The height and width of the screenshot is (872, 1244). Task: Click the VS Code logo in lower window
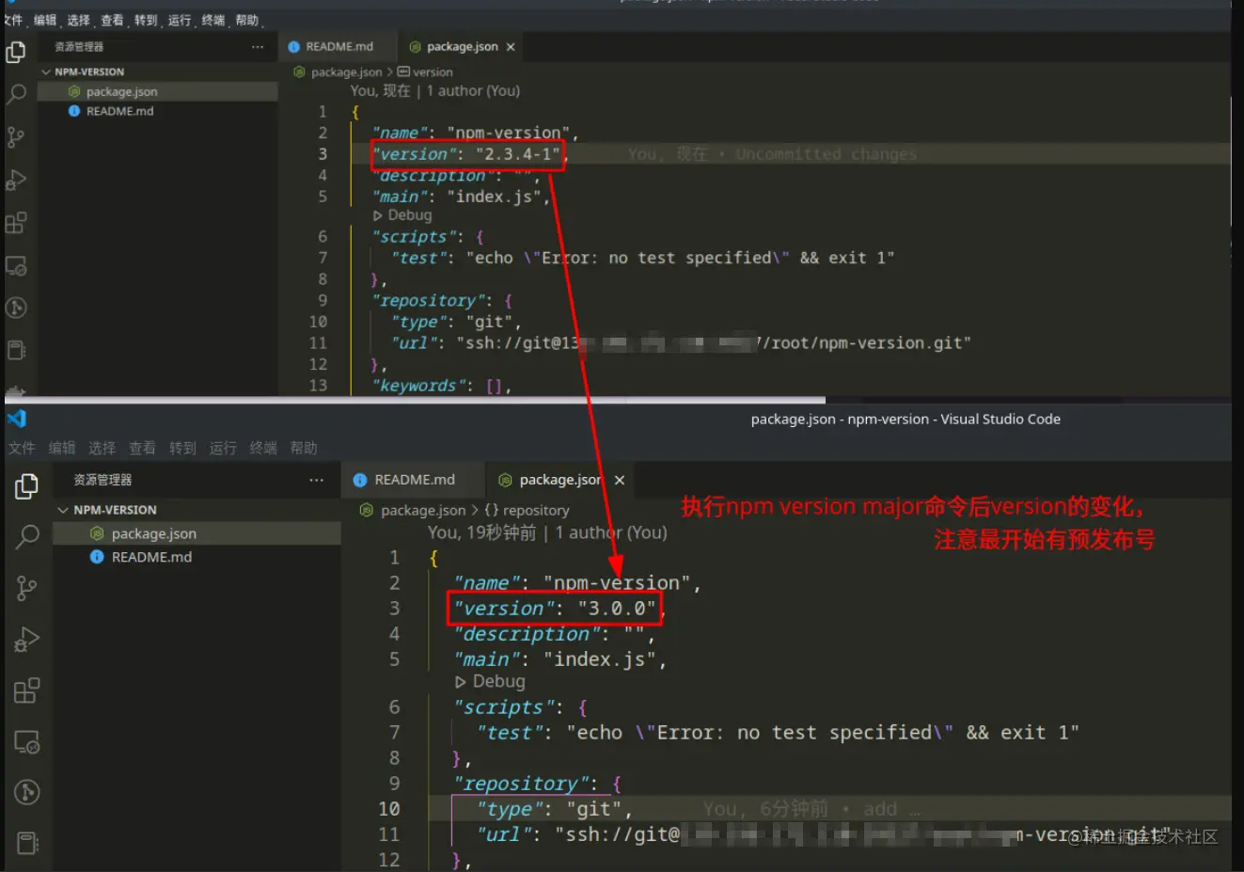point(16,419)
